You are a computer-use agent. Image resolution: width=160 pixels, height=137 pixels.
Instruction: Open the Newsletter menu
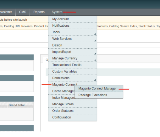click(6, 12)
